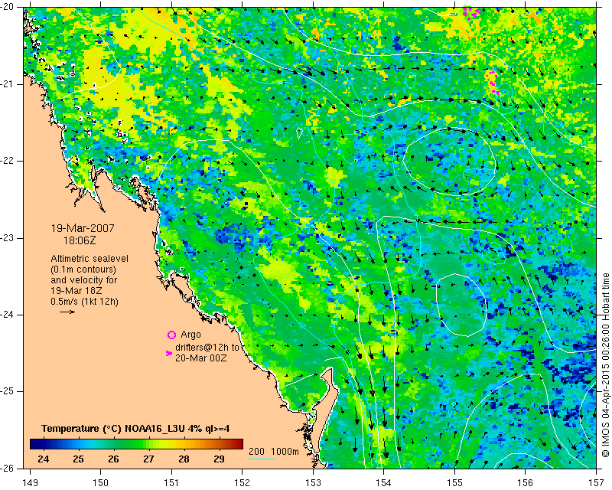Click the "200" depth contour label
The height and width of the screenshot is (490, 612).
pos(256,451)
